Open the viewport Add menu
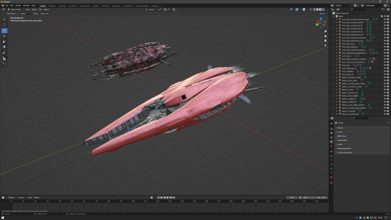The height and width of the screenshot is (220, 391). coord(40,10)
